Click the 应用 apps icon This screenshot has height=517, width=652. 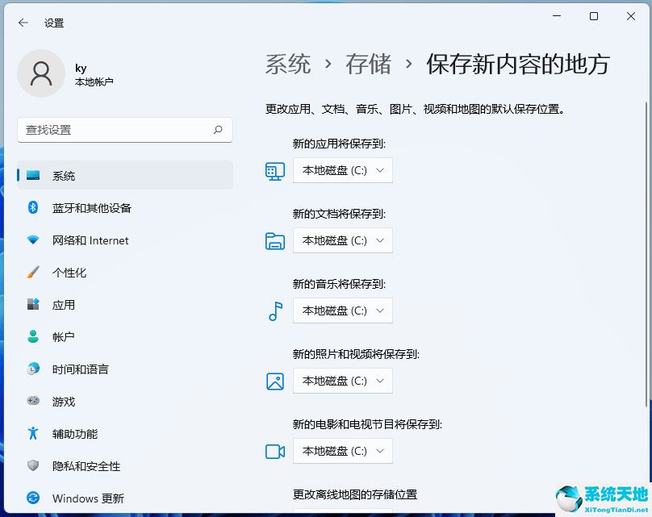tap(33, 305)
